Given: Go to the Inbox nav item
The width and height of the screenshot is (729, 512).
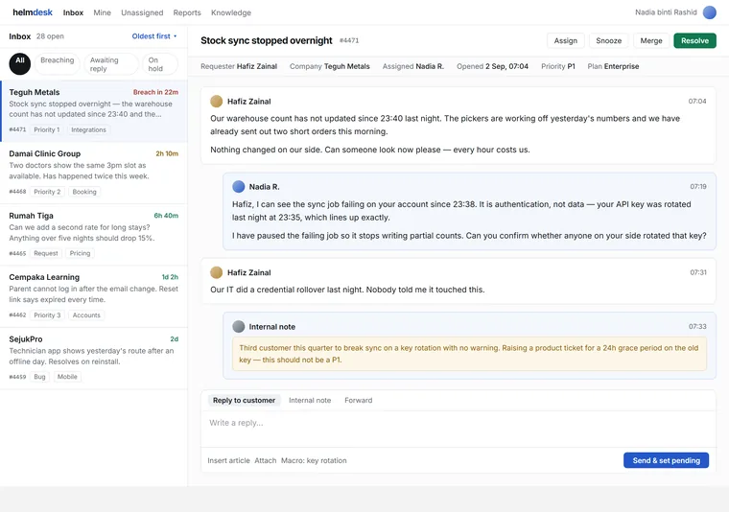Looking at the screenshot, I should [x=74, y=12].
